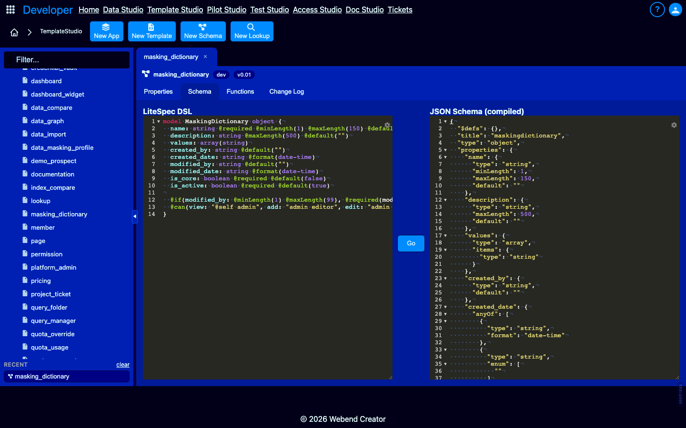Screen dimensions: 686x428
Task: Click schema icon in recent masking_dictionary entry
Action: click(10, 376)
